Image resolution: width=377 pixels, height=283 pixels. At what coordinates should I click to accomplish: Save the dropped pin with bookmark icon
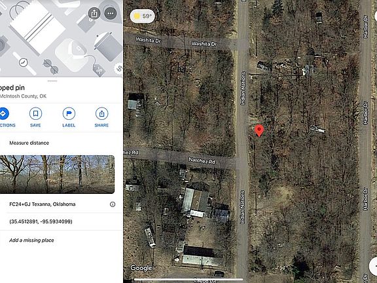coord(35,113)
